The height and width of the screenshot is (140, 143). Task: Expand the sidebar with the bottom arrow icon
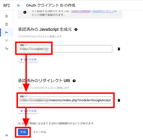[x=6, y=135]
